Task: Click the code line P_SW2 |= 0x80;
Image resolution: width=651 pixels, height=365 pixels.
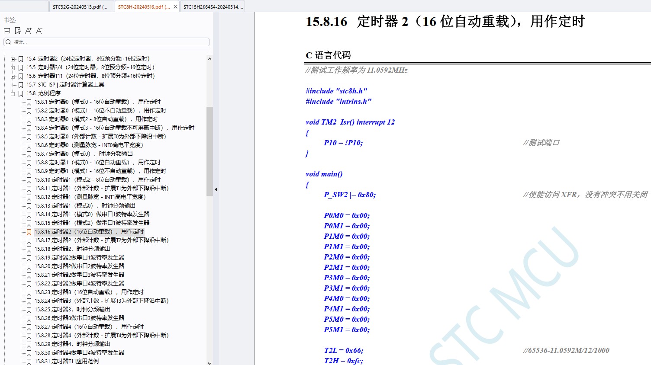Action: tap(350, 195)
